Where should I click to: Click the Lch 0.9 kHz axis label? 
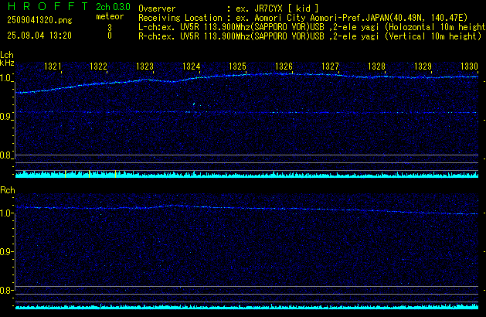click(x=5, y=117)
